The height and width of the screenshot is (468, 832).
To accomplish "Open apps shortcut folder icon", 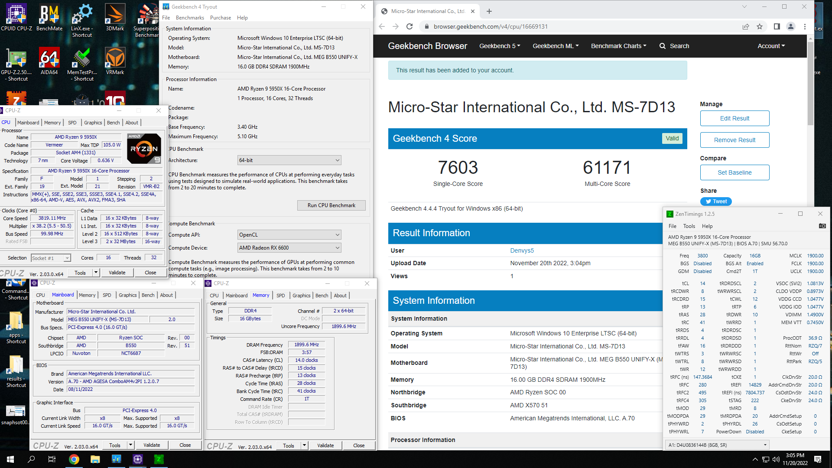I will (16, 328).
